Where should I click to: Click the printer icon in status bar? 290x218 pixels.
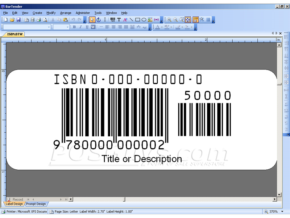coord(3,211)
